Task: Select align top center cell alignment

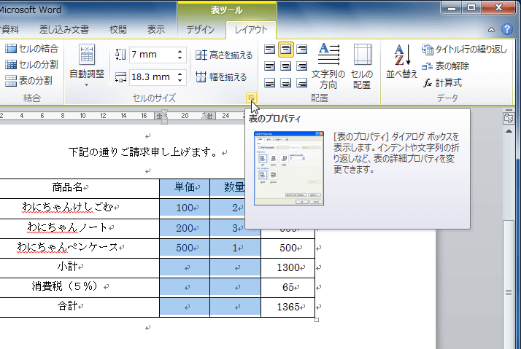Action: tap(286, 50)
